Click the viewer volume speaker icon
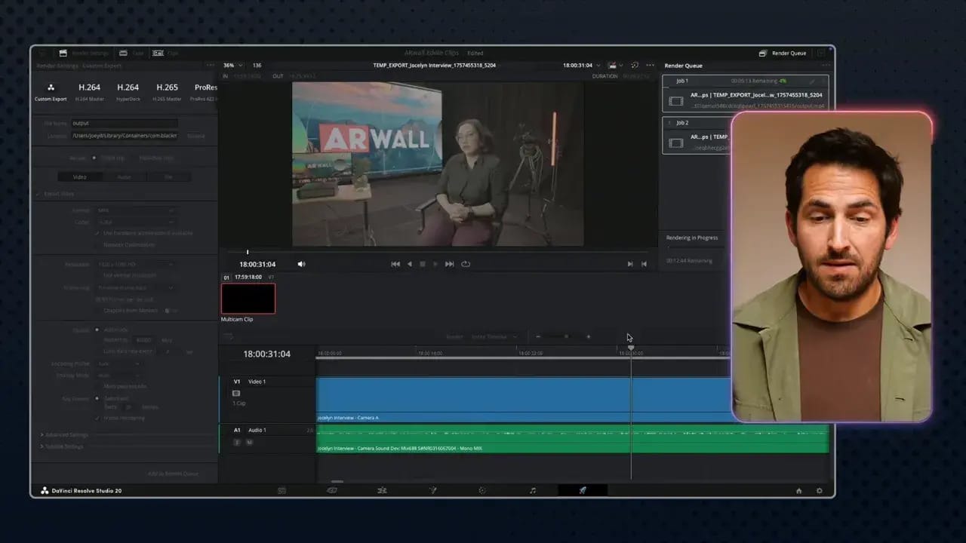 (x=301, y=264)
